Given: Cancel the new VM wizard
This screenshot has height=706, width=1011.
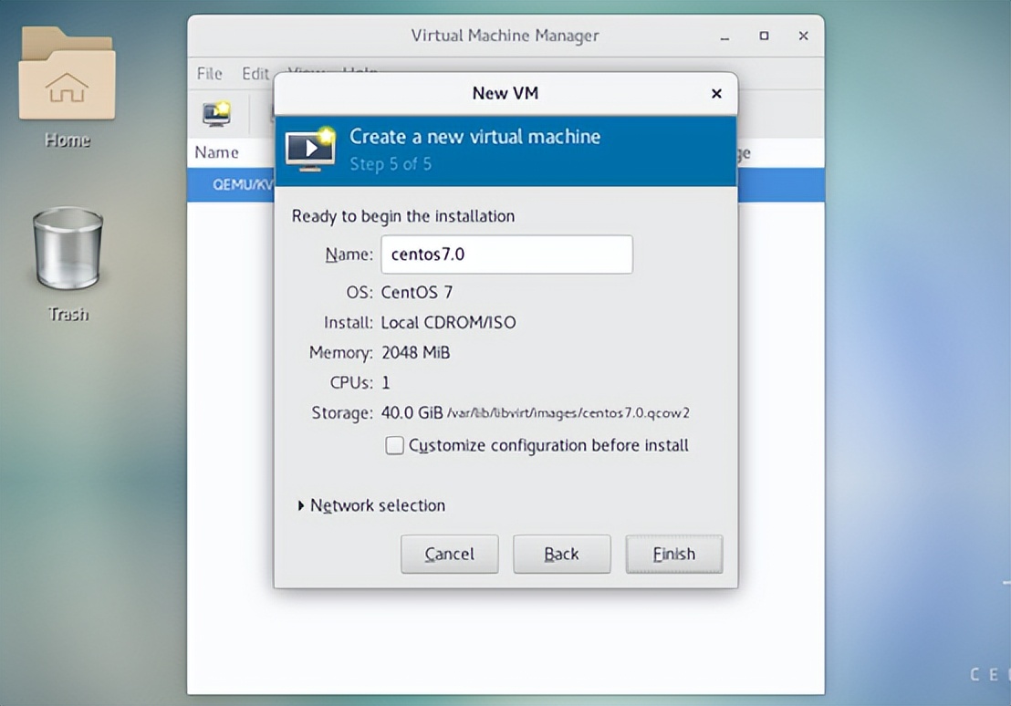Looking at the screenshot, I should [x=449, y=554].
